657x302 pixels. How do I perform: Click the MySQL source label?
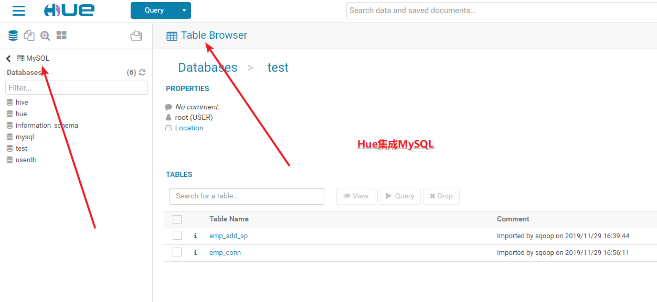(38, 59)
